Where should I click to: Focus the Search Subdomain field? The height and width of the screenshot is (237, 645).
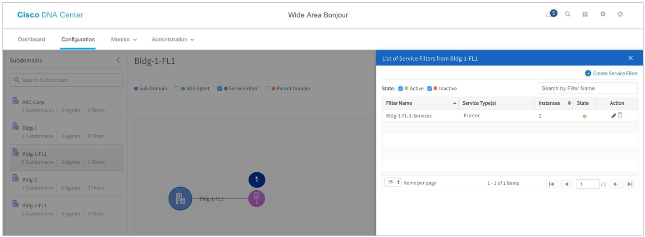tap(66, 80)
